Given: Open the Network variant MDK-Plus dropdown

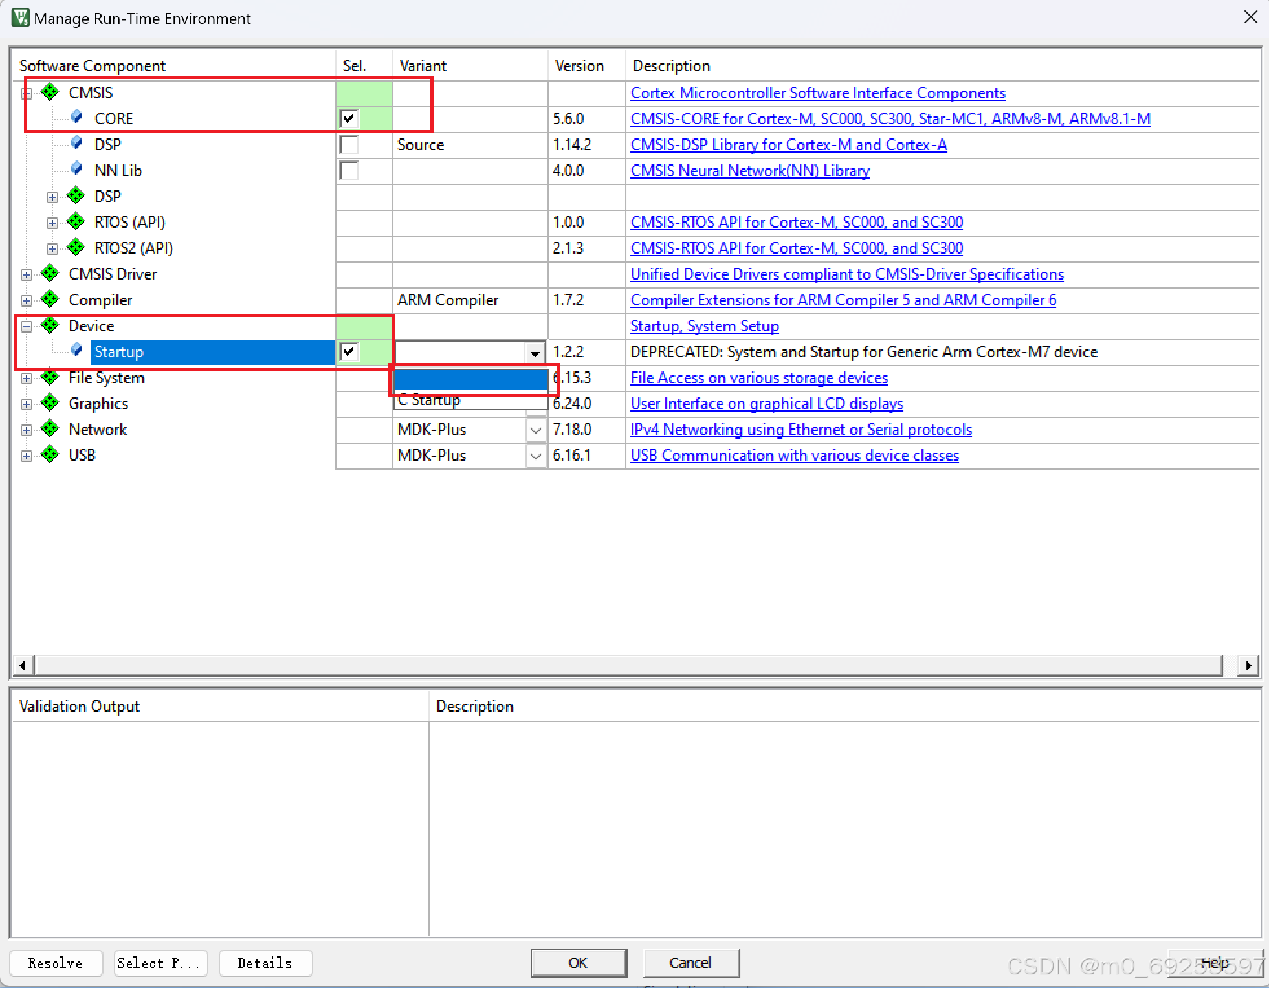Looking at the screenshot, I should [535, 430].
